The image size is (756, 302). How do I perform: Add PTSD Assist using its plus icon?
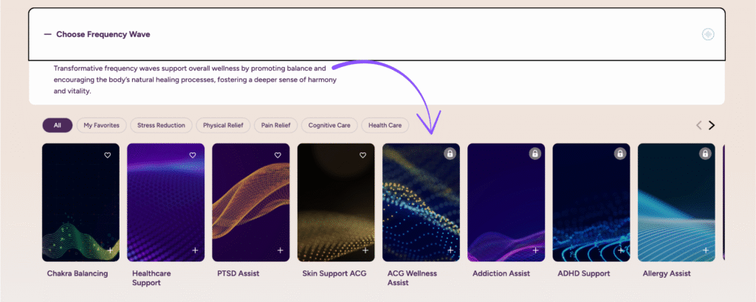click(x=280, y=250)
